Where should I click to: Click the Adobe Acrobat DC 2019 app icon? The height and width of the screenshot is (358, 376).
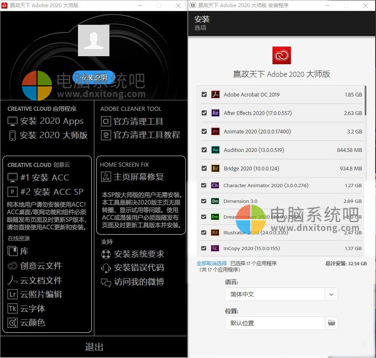(x=215, y=94)
